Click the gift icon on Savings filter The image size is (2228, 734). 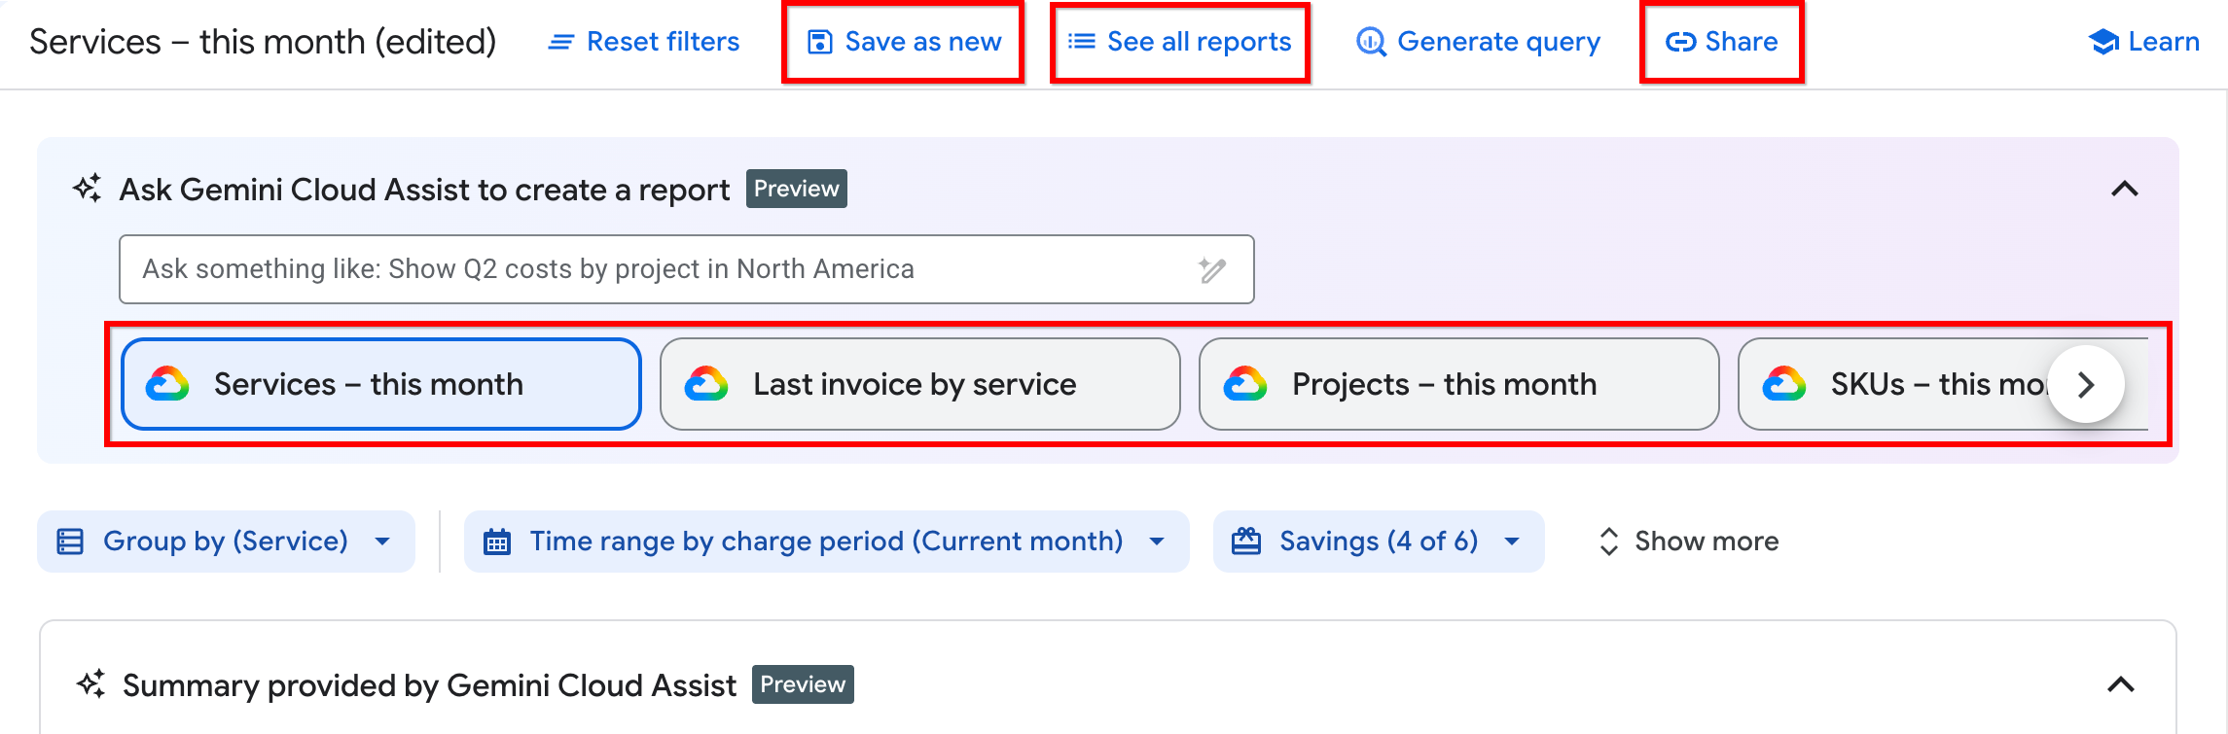1246,541
